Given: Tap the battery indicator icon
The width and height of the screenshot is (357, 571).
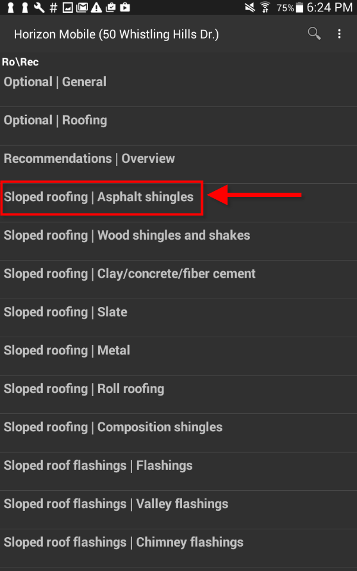Looking at the screenshot, I should point(299,8).
